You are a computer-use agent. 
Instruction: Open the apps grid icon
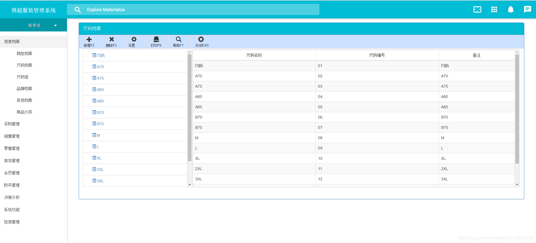pos(494,9)
